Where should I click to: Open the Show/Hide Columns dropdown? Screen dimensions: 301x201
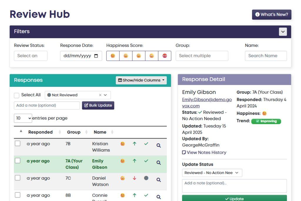click(141, 80)
